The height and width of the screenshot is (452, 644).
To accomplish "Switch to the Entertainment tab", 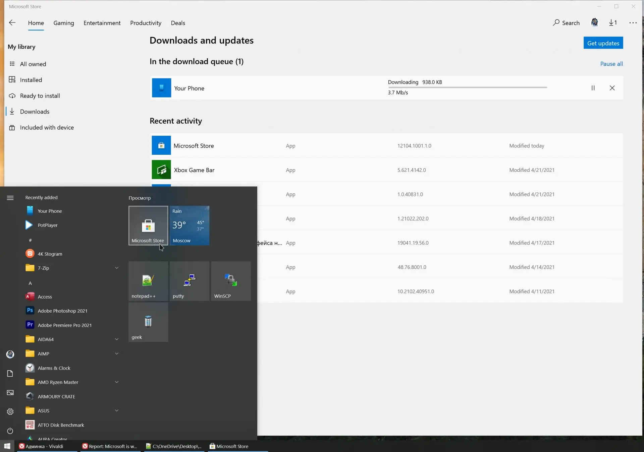I will tap(102, 23).
